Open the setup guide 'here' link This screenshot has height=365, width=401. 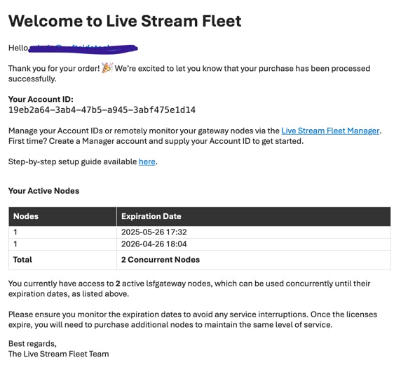coord(147,161)
